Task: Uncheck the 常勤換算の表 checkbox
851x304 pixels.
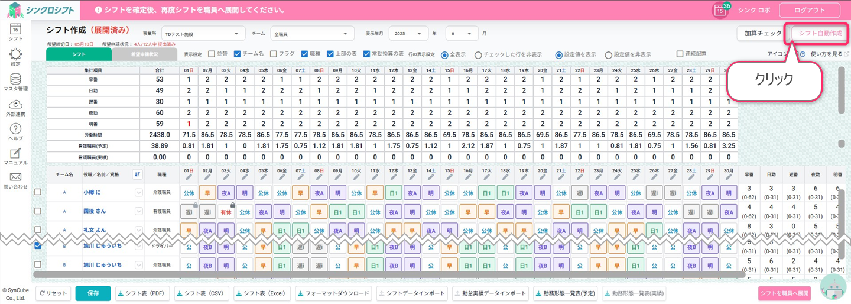Action: pos(367,54)
